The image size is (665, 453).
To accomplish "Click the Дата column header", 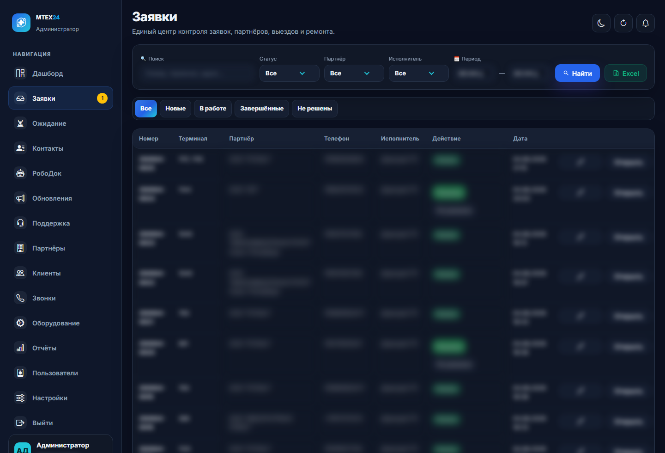I will 520,139.
